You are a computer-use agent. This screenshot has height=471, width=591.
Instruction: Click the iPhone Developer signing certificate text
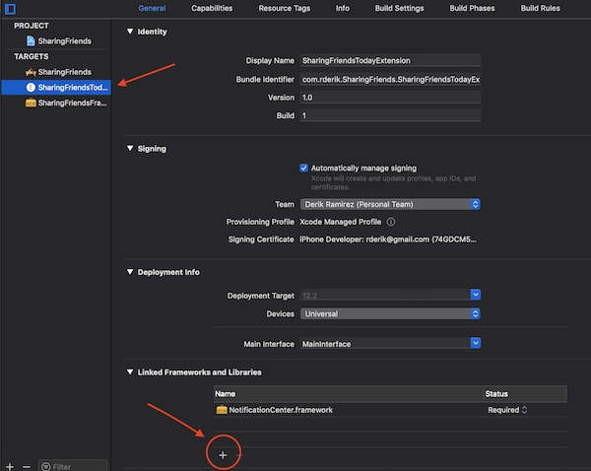pyautogui.click(x=388, y=239)
